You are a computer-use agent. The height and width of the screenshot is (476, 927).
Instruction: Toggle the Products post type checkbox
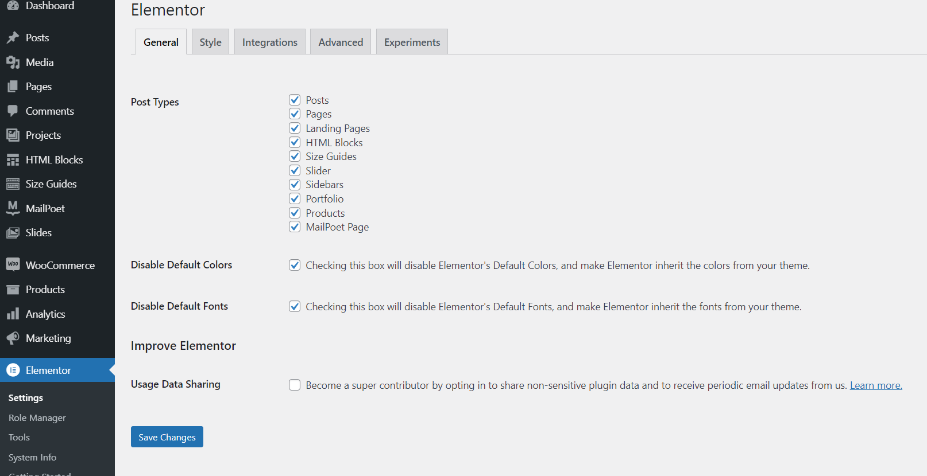coord(295,213)
